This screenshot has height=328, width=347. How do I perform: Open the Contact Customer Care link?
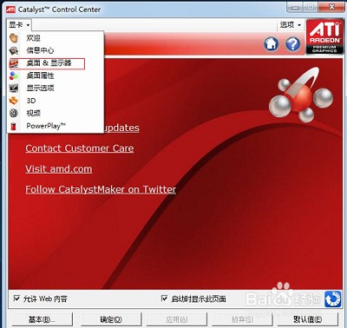(x=80, y=148)
